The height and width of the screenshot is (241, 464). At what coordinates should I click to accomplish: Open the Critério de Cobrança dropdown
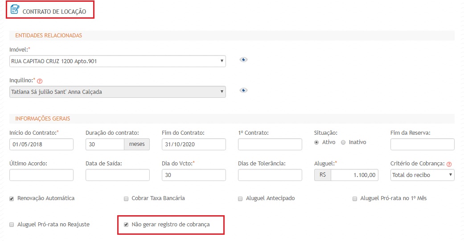pos(422,175)
